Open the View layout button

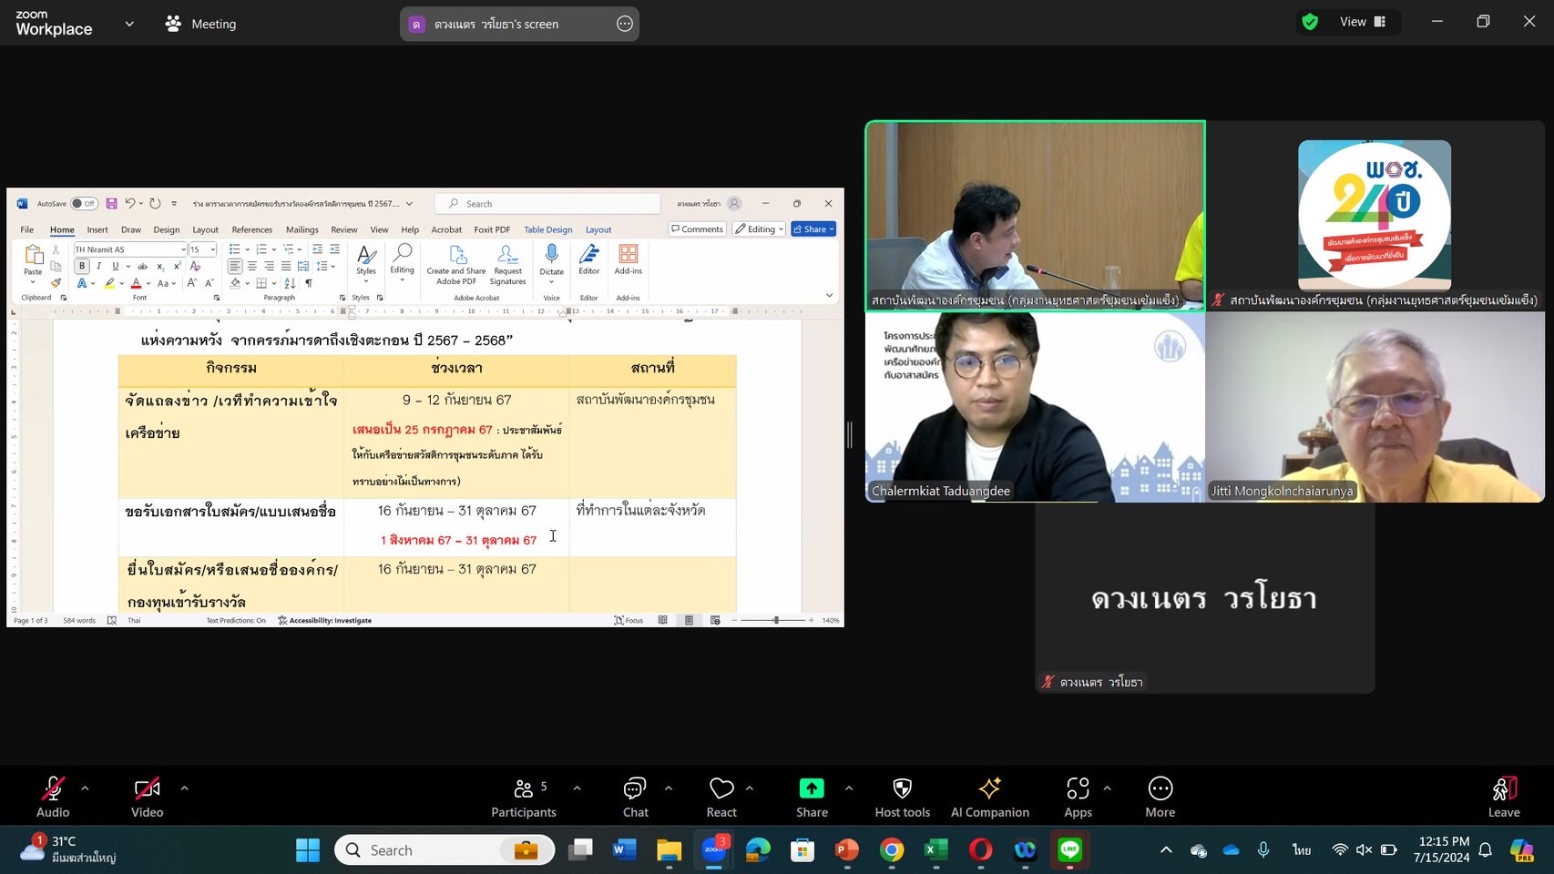[x=1362, y=22]
